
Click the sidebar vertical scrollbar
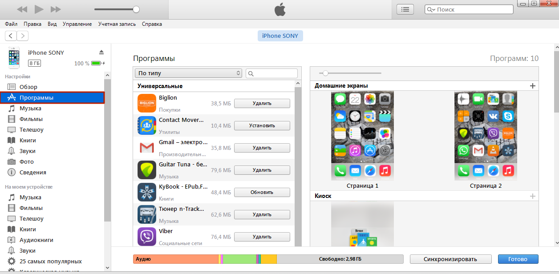tap(107, 151)
